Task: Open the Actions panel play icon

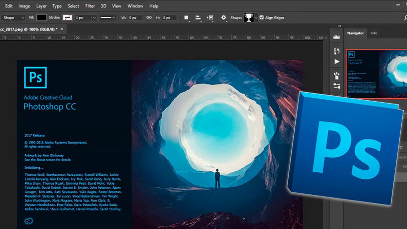Action: click(x=337, y=62)
